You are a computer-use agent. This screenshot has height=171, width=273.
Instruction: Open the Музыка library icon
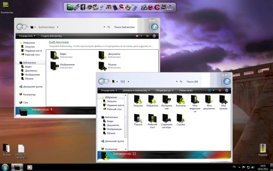coord(102,66)
